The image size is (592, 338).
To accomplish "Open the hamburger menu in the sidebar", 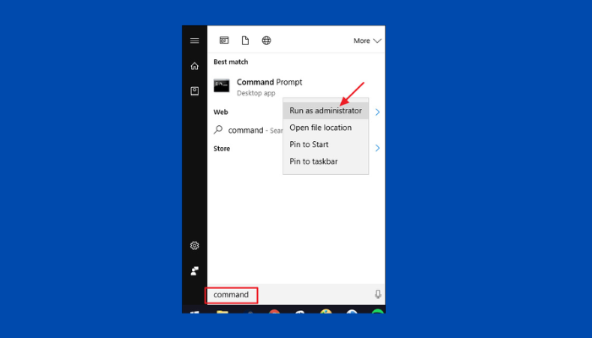I will 195,41.
